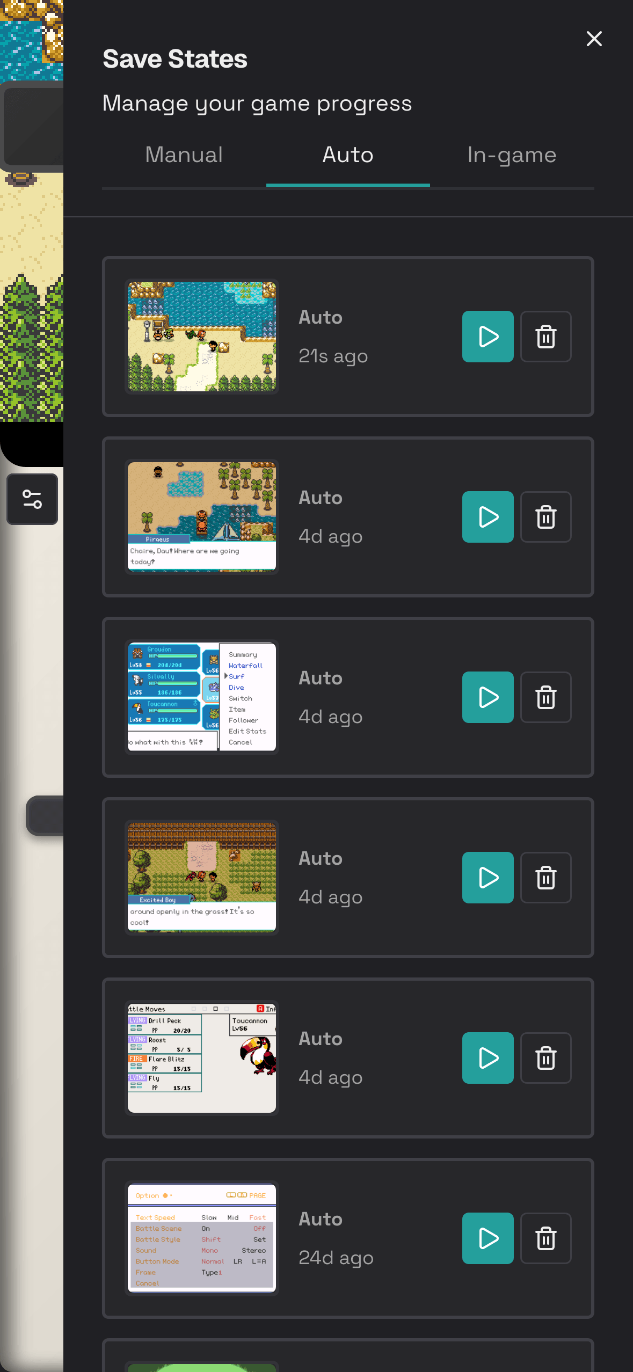Load the Toucannon moves save state

[x=488, y=1058]
